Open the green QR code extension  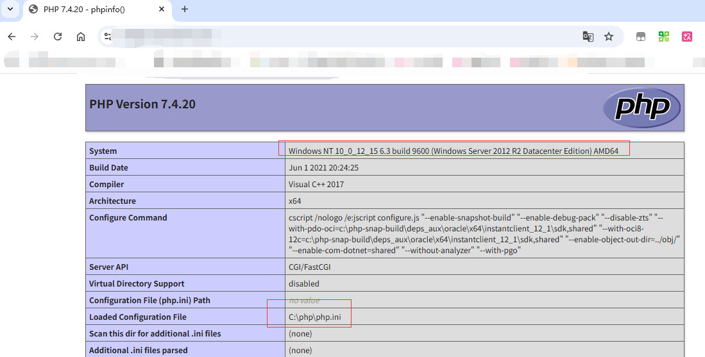(664, 37)
